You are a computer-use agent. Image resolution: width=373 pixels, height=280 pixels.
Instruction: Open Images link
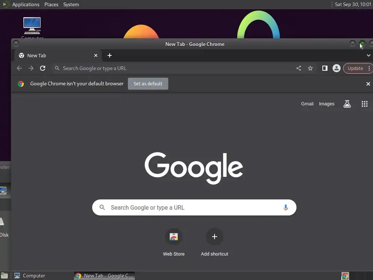point(327,104)
